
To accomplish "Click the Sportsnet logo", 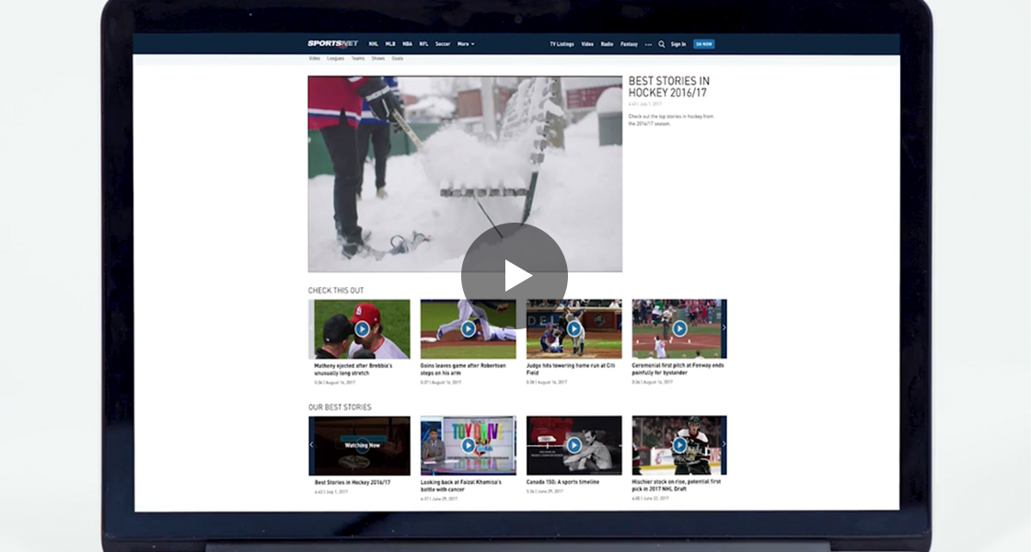I will click(332, 44).
